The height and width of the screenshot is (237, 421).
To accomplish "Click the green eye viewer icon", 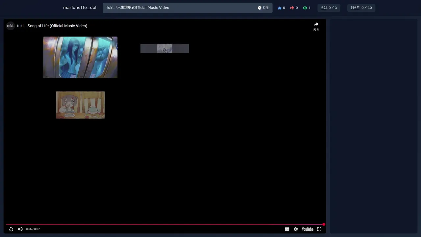I will [x=305, y=8].
